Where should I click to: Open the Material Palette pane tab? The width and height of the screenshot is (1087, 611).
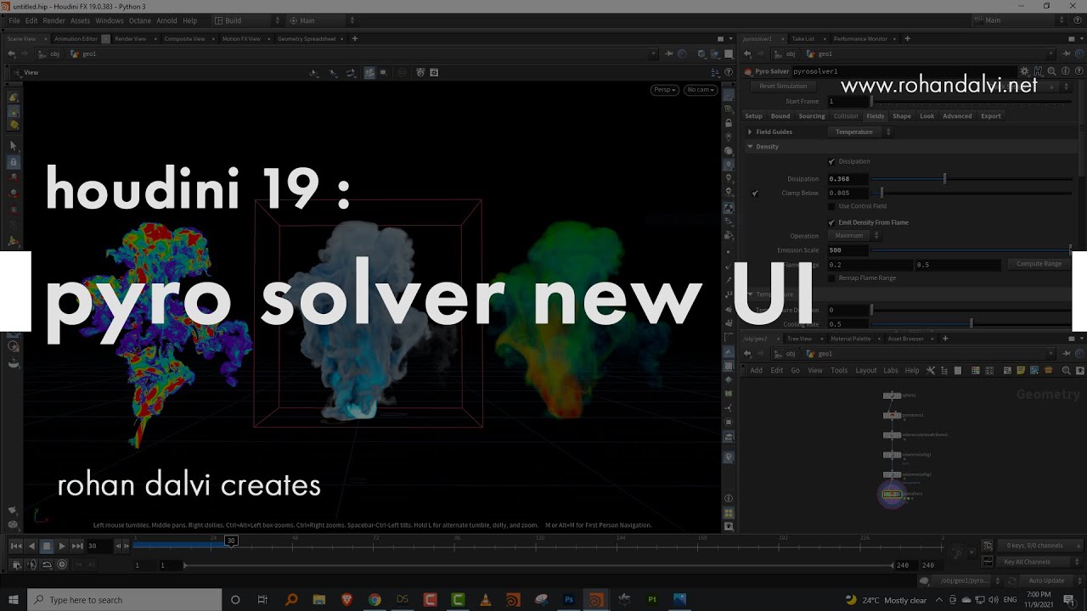850,339
